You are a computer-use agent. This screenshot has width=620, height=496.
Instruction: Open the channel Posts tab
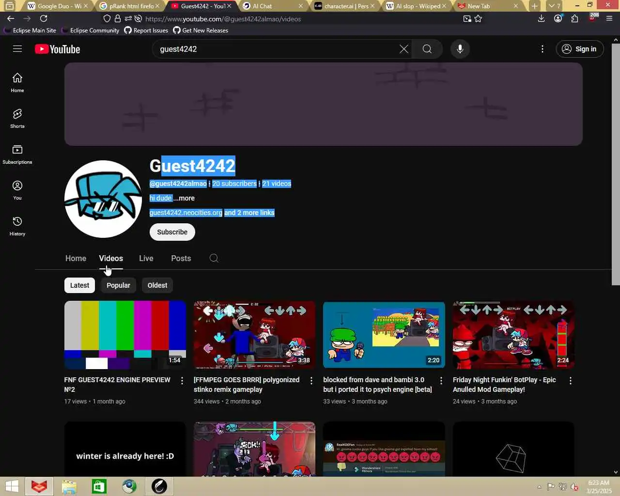[181, 258]
